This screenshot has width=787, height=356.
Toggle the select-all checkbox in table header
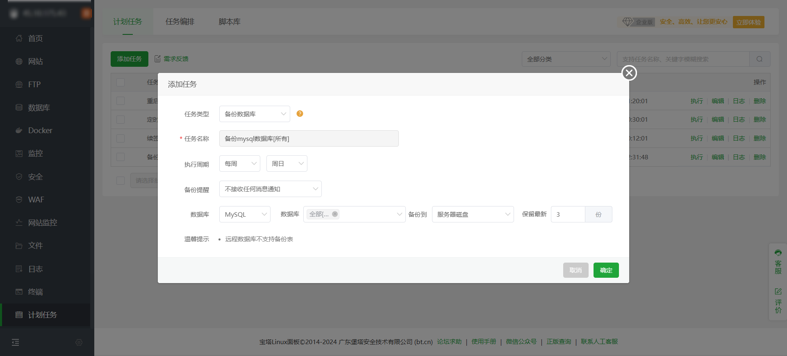(x=121, y=82)
